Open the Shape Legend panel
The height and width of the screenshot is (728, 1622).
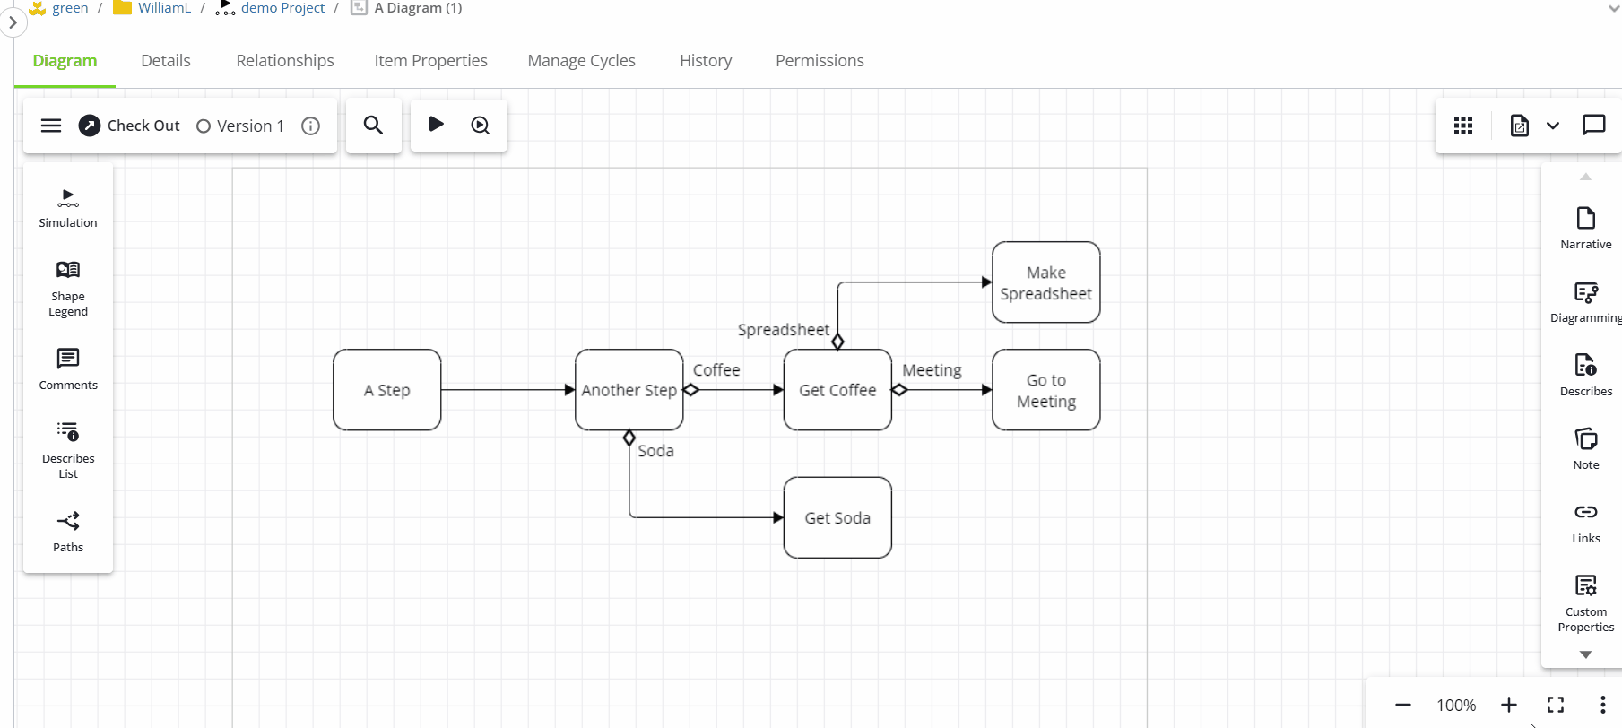click(x=68, y=288)
